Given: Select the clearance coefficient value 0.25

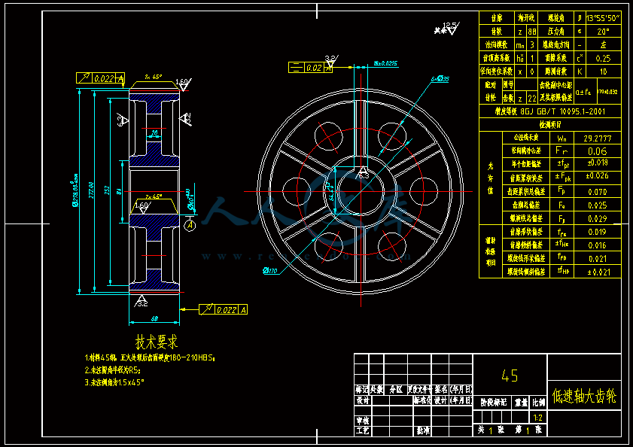Looking at the screenshot, I should (603, 58).
